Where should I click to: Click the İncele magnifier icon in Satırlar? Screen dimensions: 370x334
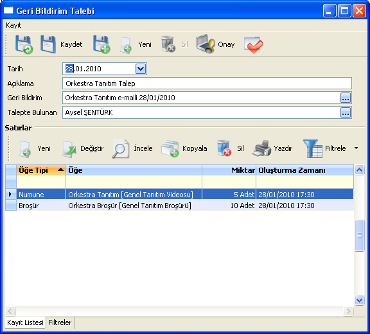[x=121, y=148]
